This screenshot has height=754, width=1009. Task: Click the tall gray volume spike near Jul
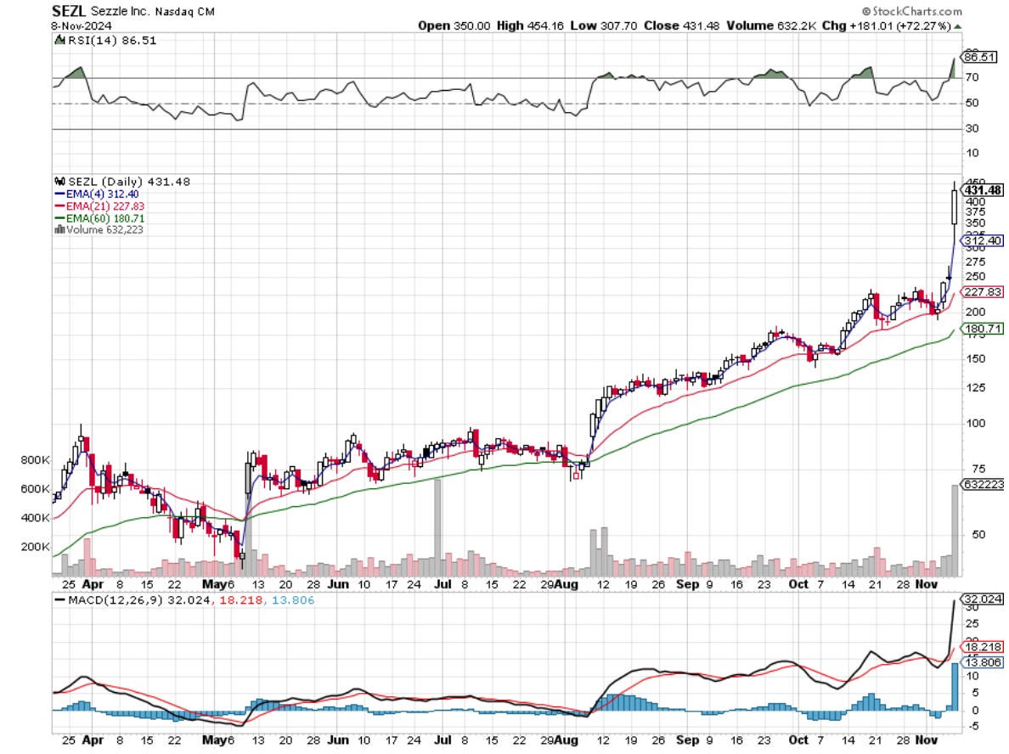[x=437, y=527]
